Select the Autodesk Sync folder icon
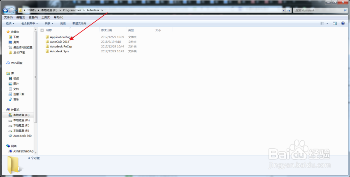This screenshot has width=350, height=177. [x=47, y=51]
